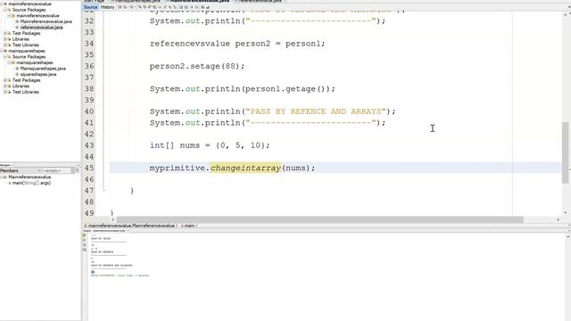Image resolution: width=571 pixels, height=321 pixels.
Task: Click the editor horizontal scrollbar left arrow
Action: pyautogui.click(x=113, y=219)
